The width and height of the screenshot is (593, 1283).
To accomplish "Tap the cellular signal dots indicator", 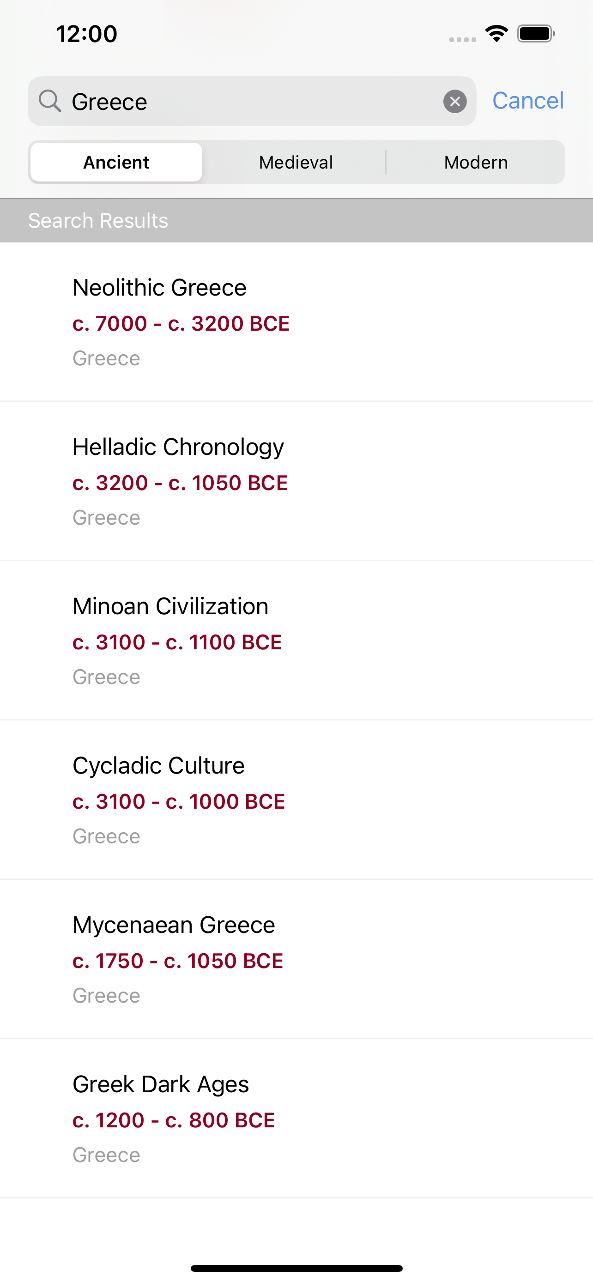I will coord(462,39).
